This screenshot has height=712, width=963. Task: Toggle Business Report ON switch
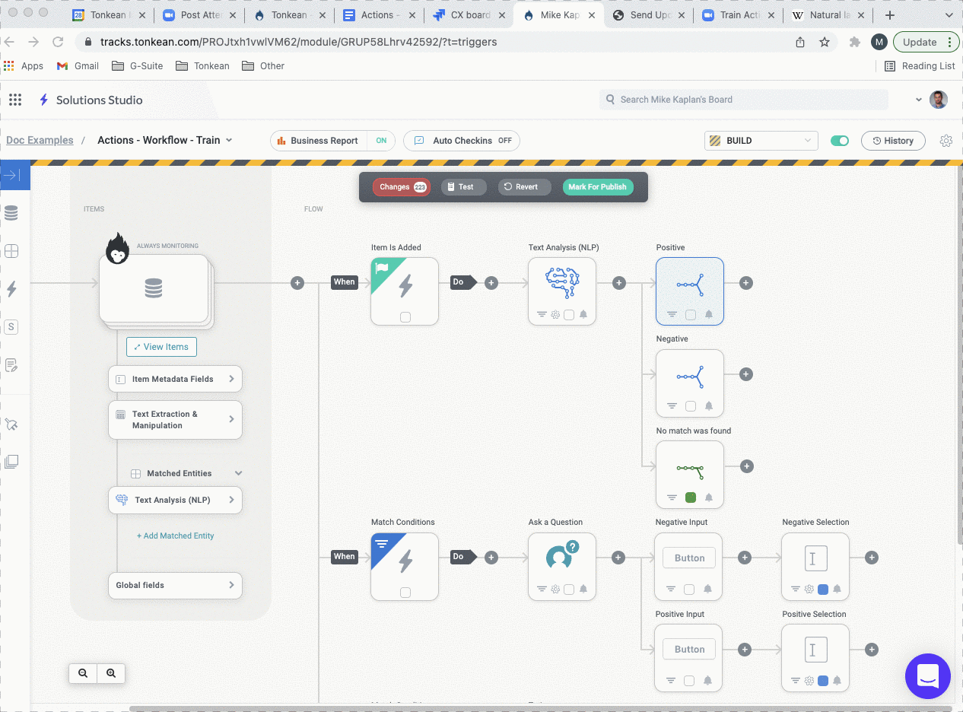381,141
